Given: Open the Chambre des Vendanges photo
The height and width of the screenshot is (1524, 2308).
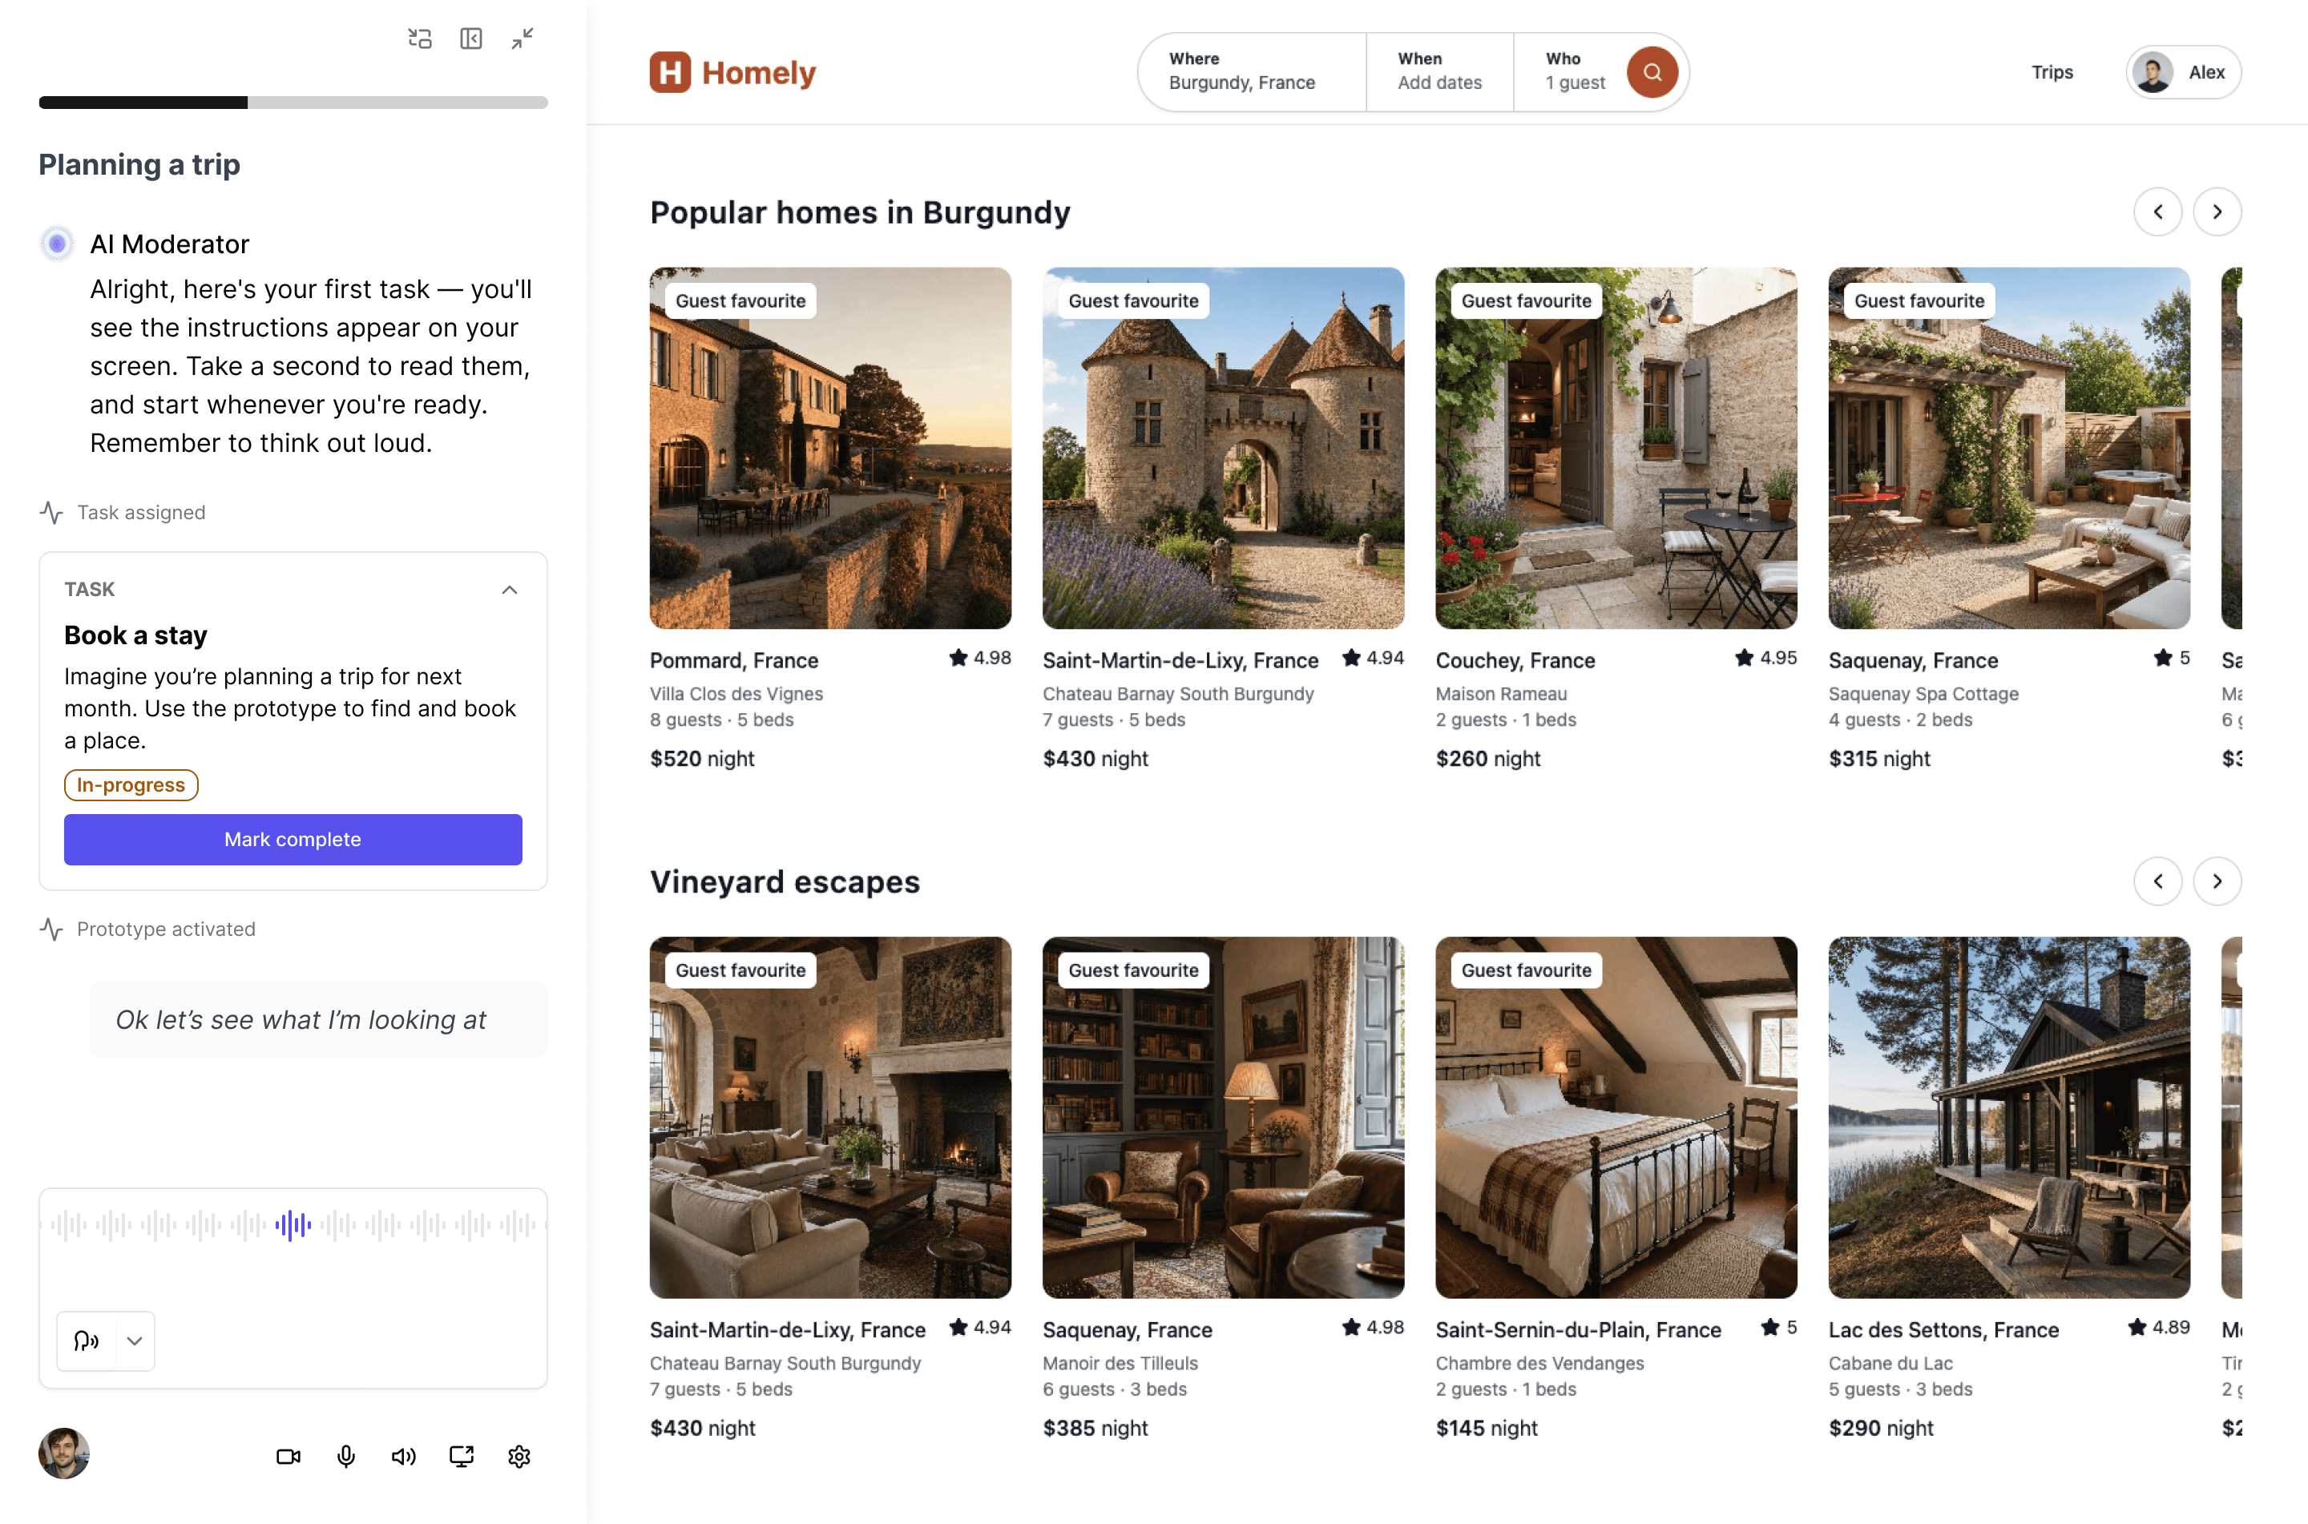Looking at the screenshot, I should click(x=1615, y=1117).
